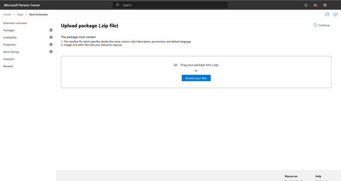
Task: Click the checkmark icon next to Properties
Action: point(51,44)
